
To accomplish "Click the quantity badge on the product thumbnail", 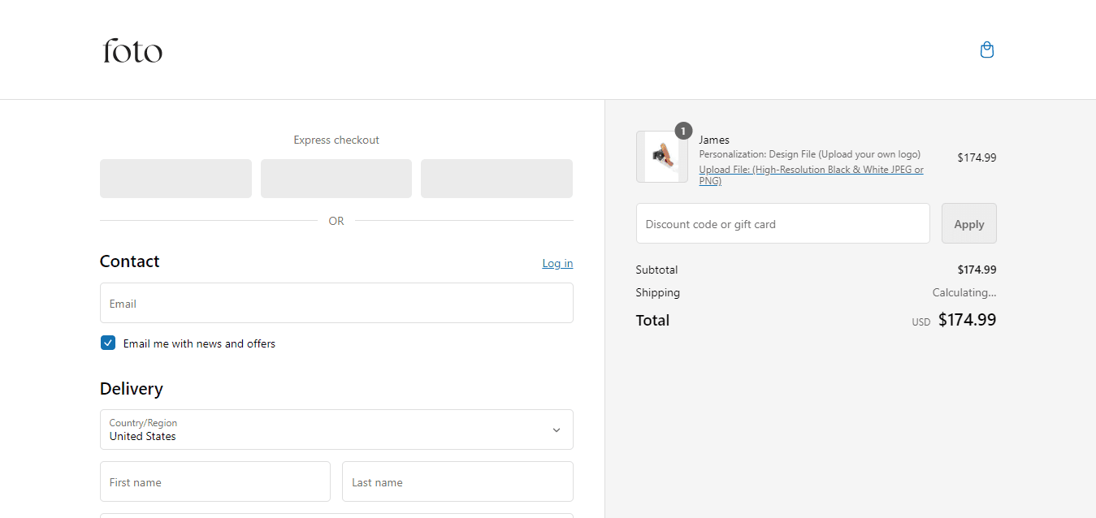I will [683, 131].
